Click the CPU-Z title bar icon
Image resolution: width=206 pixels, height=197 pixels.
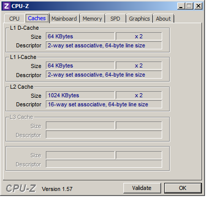(7, 6)
